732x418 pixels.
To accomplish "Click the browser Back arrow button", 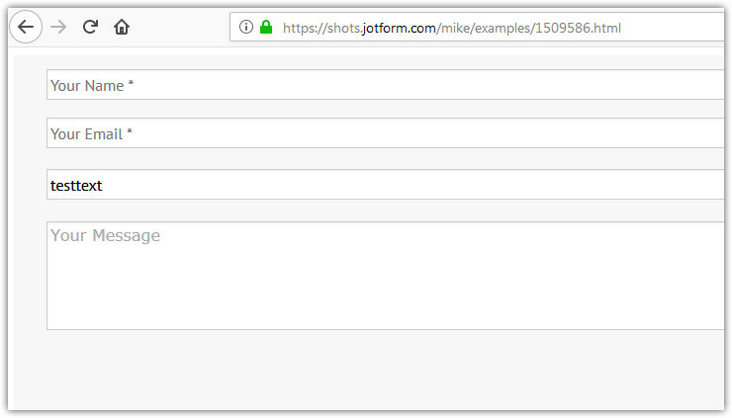I will pyautogui.click(x=25, y=27).
